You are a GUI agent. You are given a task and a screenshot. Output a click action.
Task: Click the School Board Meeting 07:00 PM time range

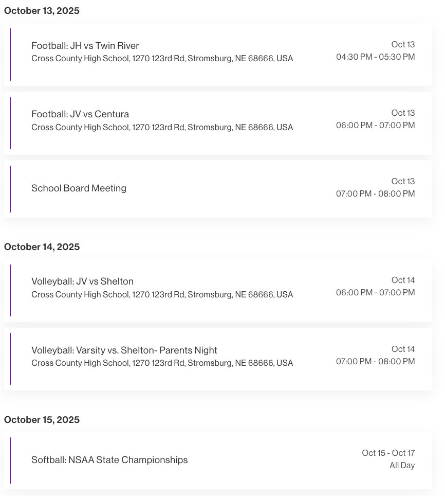(375, 194)
